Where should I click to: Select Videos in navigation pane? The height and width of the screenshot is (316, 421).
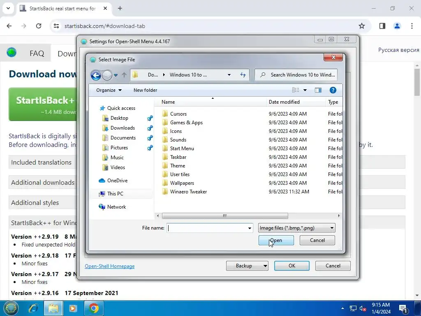click(x=118, y=167)
